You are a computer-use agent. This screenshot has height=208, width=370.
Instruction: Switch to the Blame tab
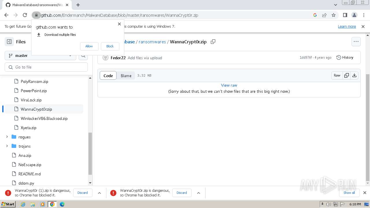[x=126, y=76]
